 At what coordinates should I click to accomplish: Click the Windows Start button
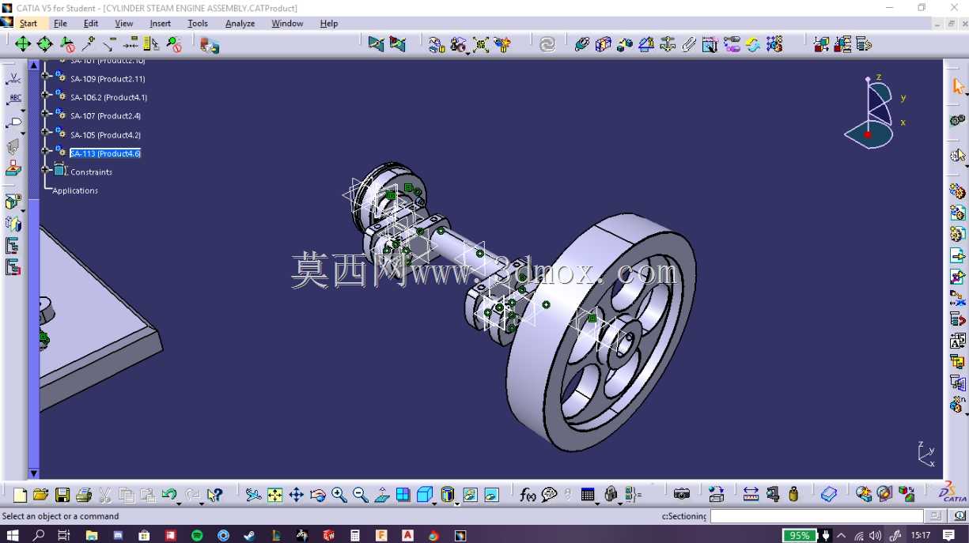tap(13, 535)
